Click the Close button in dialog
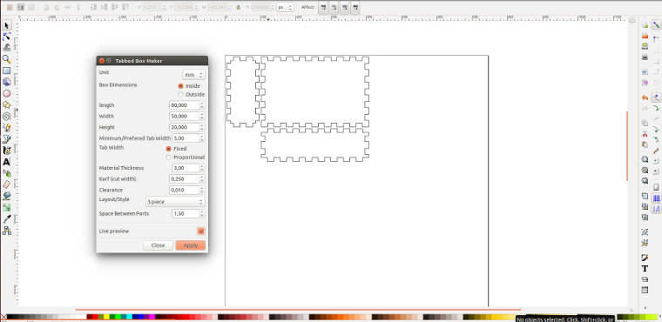The height and width of the screenshot is (322, 662). 158,245
